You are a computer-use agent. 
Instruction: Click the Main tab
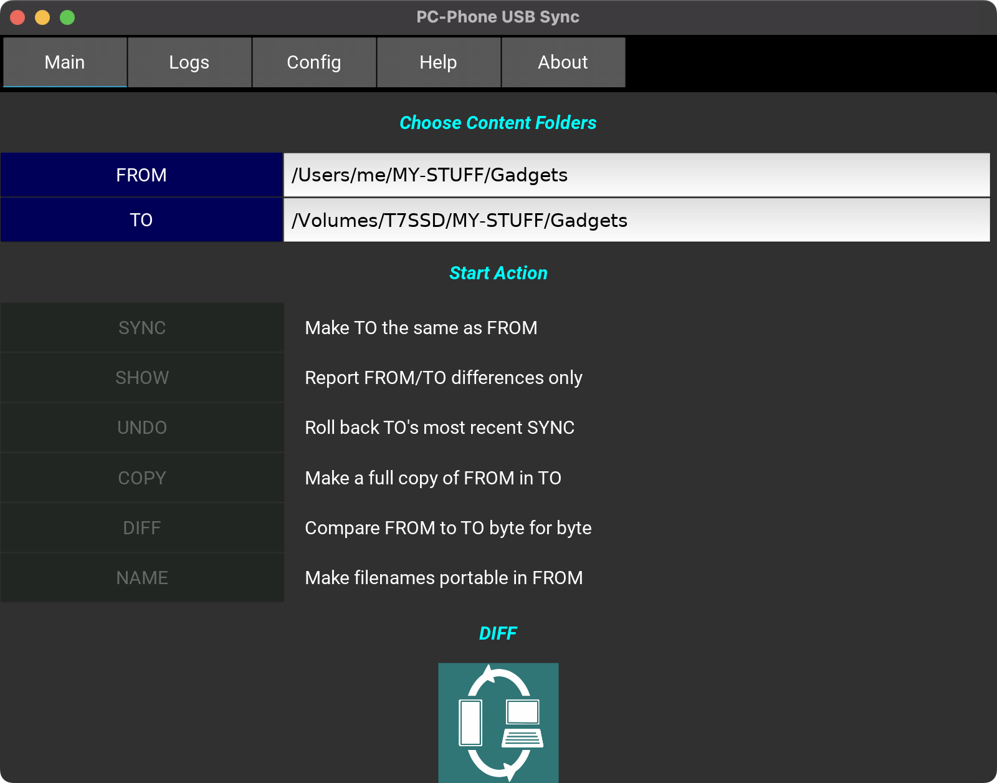point(65,62)
